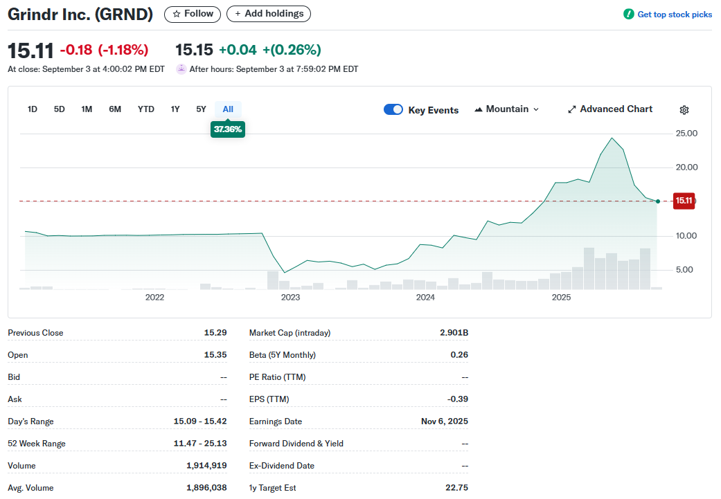Click the PE Ratio (TTM) label

point(277,377)
